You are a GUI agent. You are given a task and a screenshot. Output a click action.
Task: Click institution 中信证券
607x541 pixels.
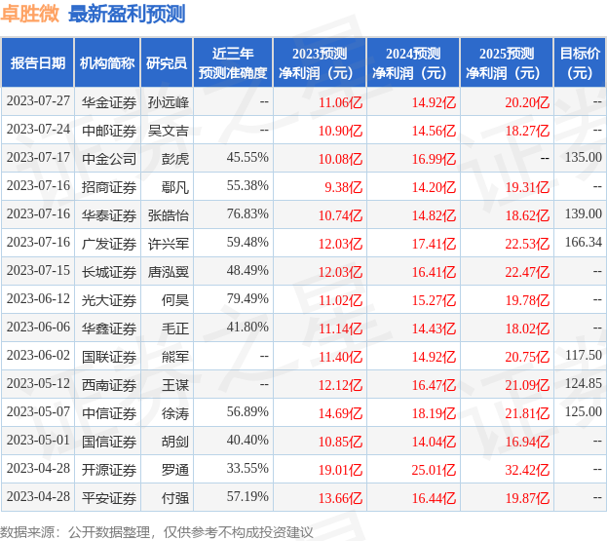click(109, 413)
